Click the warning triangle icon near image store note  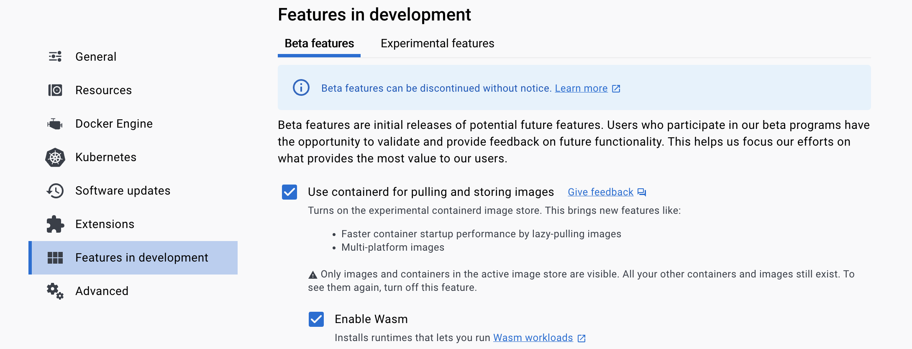(x=313, y=275)
